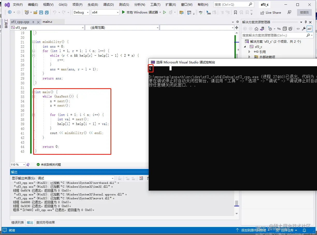Screen dimensions: 317x235
Task: Click the 管理员 button
Action: point(304,12)
